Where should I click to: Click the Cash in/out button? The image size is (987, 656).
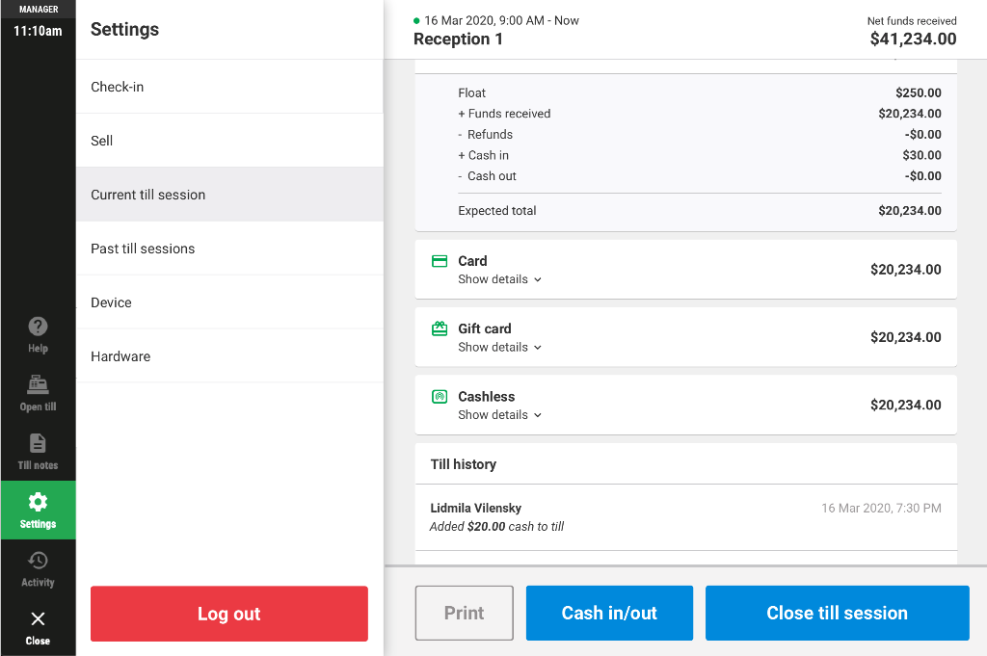609,614
